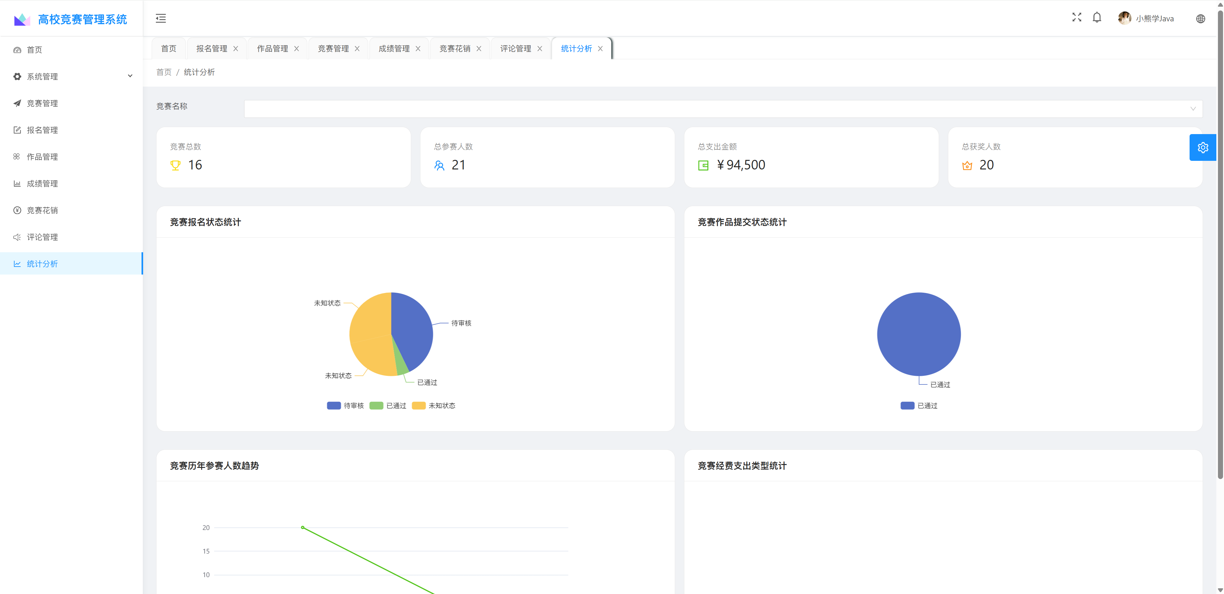
Task: Toggle 已通过 legend in registration status chart
Action: (388, 405)
